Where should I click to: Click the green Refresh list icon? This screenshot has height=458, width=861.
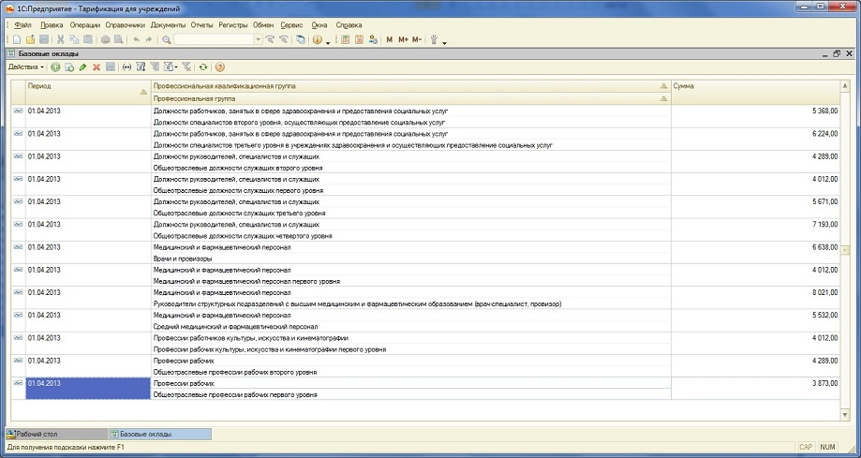pos(203,67)
